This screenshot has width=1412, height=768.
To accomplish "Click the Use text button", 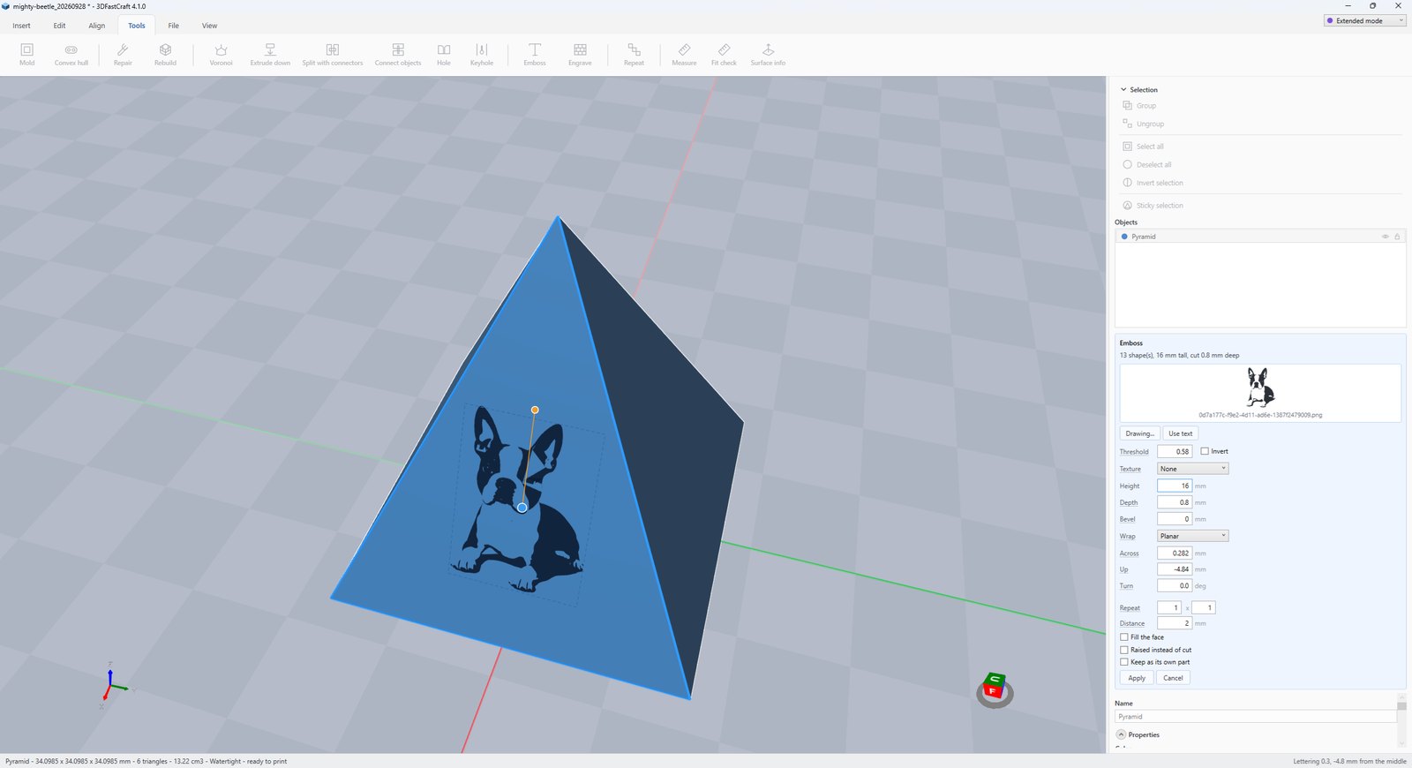I will 1180,433.
